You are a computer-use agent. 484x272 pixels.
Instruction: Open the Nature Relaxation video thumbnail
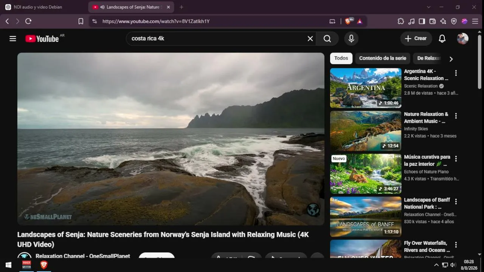click(x=366, y=131)
